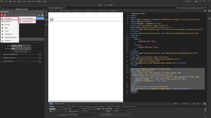Click the body tag selector in the status bar
Viewport: 211px width, 118px height.
pyautogui.click(x=51, y=104)
